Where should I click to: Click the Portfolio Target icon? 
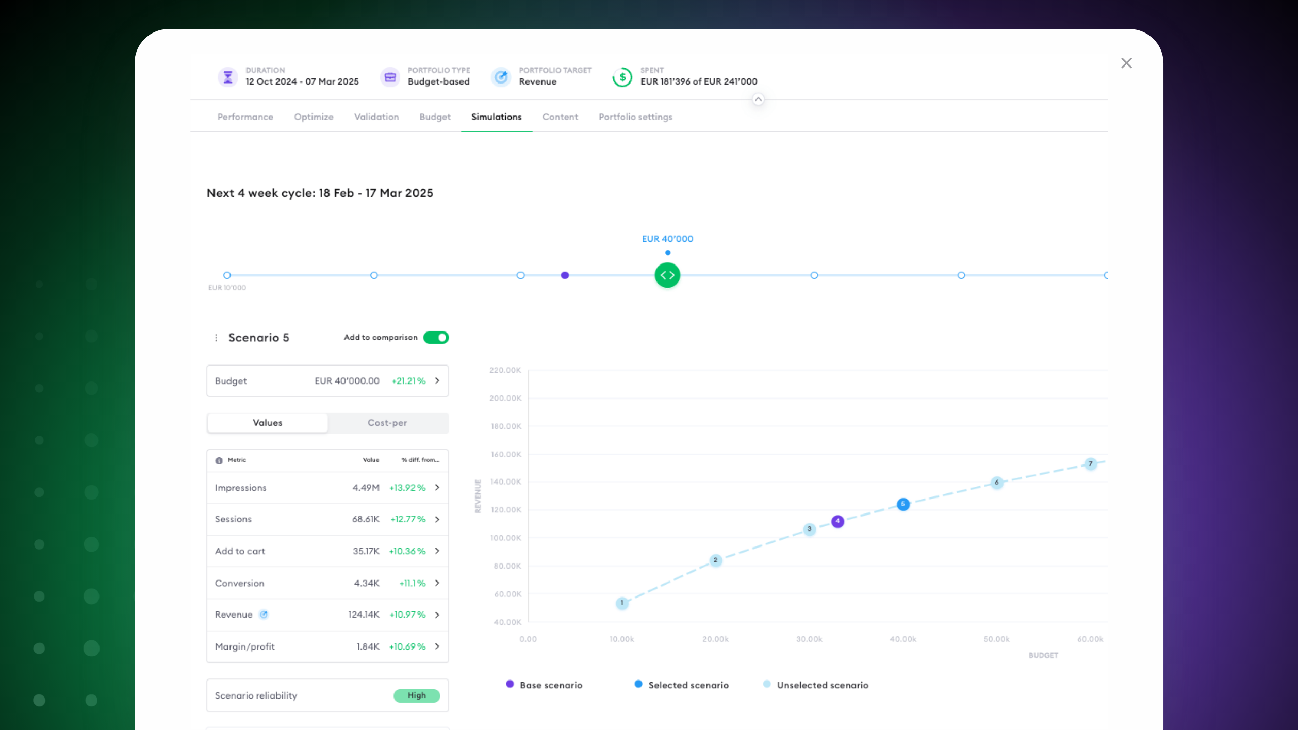[501, 77]
